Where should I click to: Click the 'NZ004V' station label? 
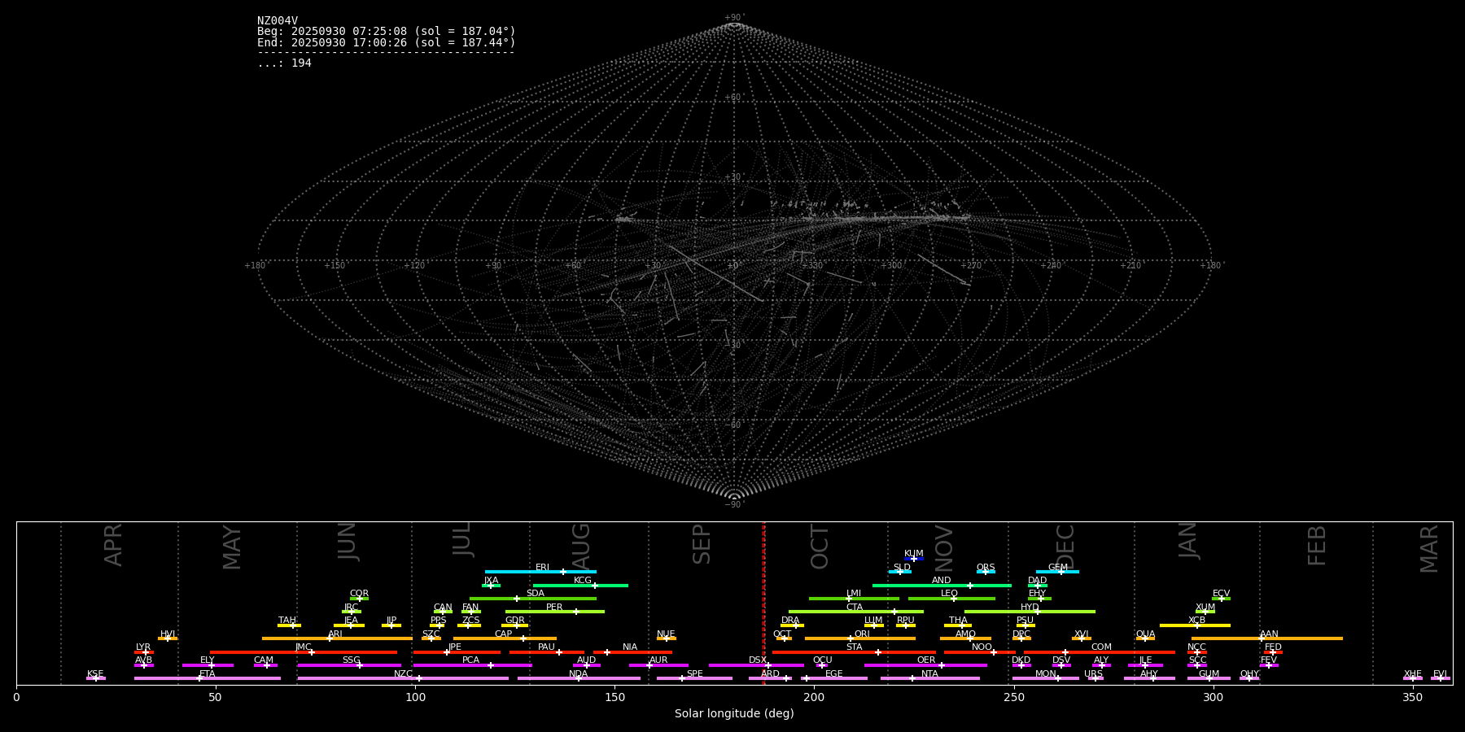click(x=278, y=21)
